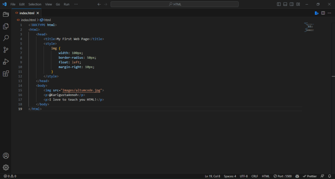The height and width of the screenshot is (179, 335).
Task: Click the VS Code logo icon
Action: pos(4,4)
